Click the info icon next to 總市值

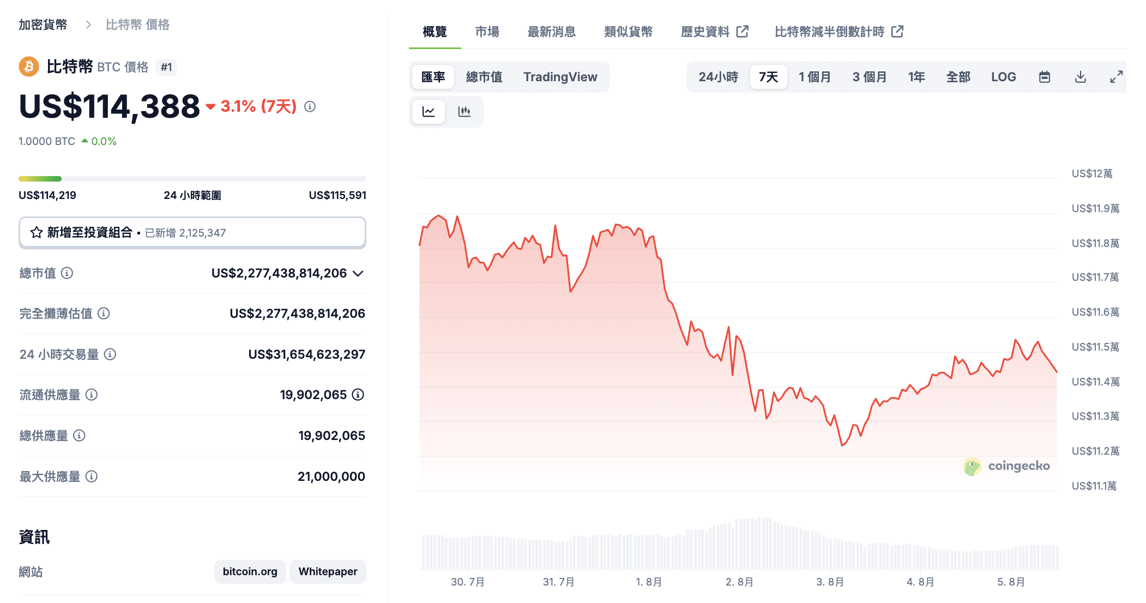[x=67, y=273]
